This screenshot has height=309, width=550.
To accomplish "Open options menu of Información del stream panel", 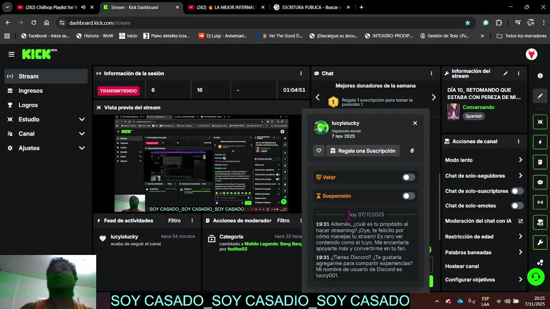I will [x=519, y=73].
